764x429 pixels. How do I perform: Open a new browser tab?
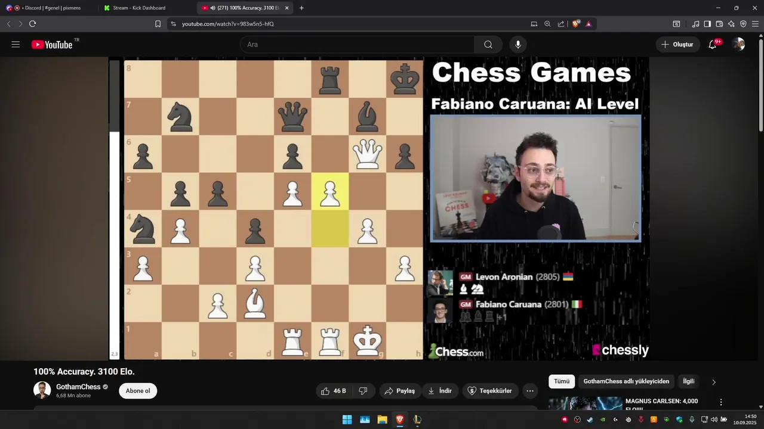(301, 8)
